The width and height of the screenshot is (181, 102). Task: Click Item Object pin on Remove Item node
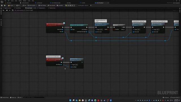click(x=71, y=67)
